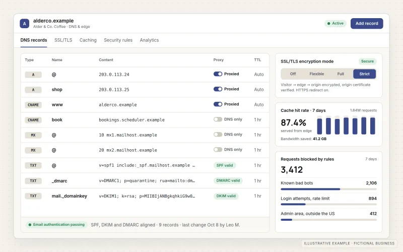Viewport: 403px width, 252px height.
Task: Click the CNAME type tag in the book row
Action: click(x=33, y=120)
